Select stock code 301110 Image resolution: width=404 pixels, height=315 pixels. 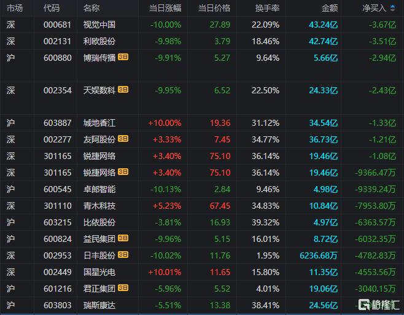coord(58,206)
